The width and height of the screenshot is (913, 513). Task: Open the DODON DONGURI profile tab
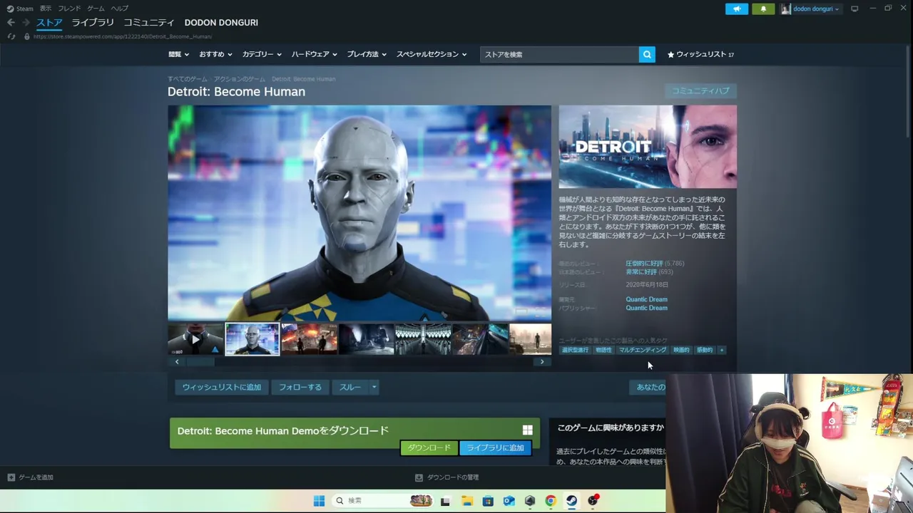click(221, 23)
